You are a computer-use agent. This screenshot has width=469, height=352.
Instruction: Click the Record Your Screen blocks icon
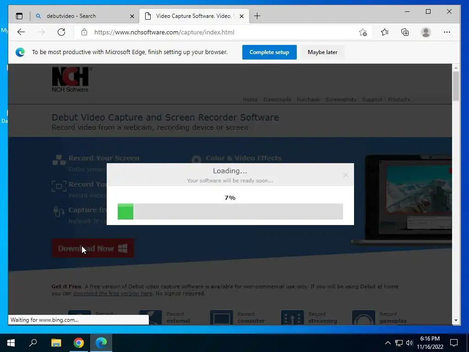point(59,160)
